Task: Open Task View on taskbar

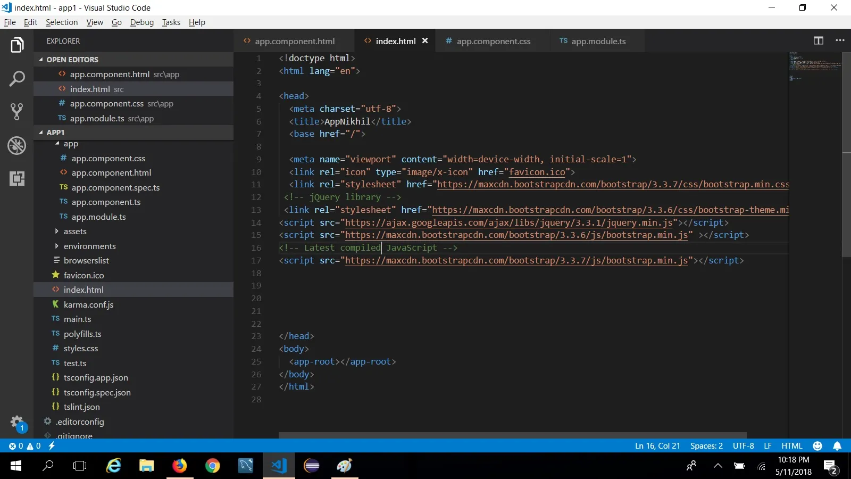Action: point(80,466)
